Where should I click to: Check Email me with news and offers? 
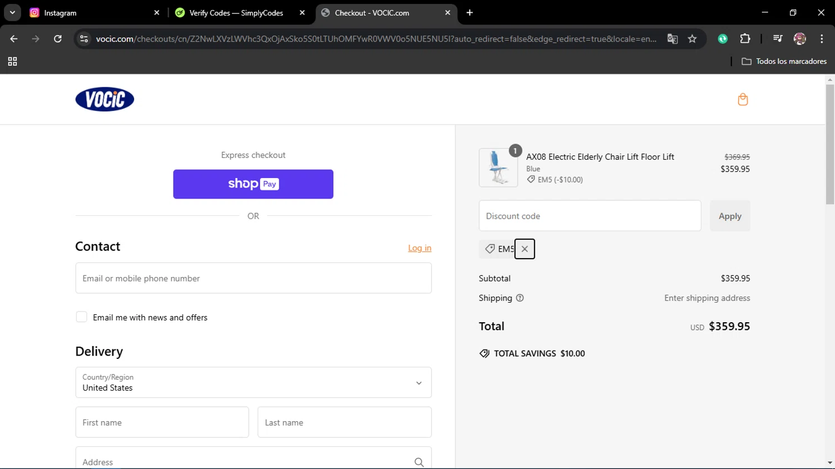[81, 317]
